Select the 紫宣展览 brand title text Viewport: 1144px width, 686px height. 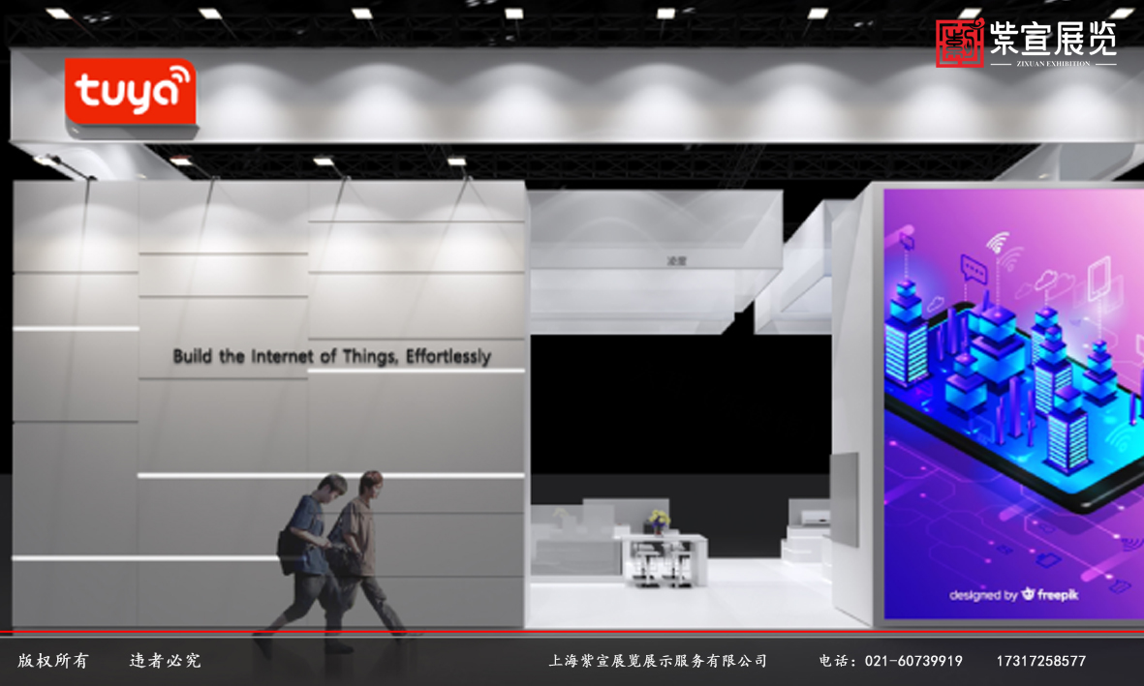[x=1053, y=39]
